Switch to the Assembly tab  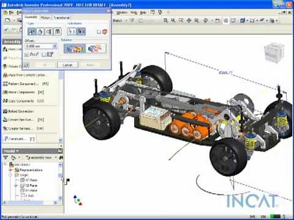[x=31, y=17]
